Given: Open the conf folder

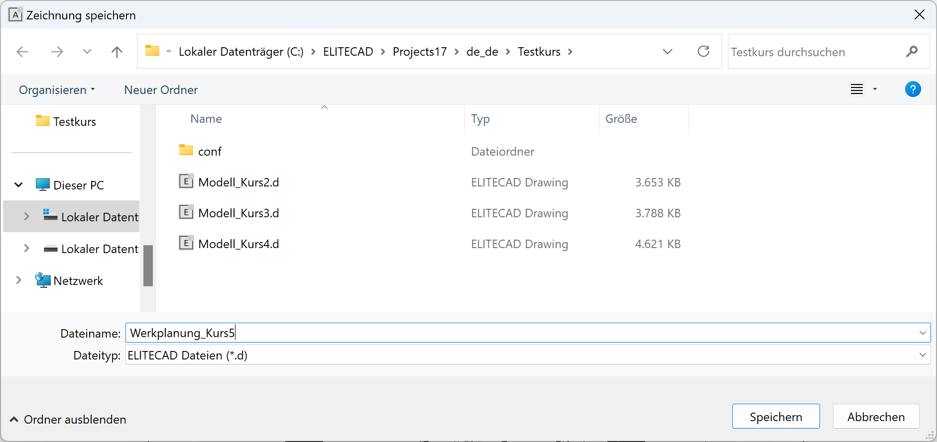Looking at the screenshot, I should 210,152.
